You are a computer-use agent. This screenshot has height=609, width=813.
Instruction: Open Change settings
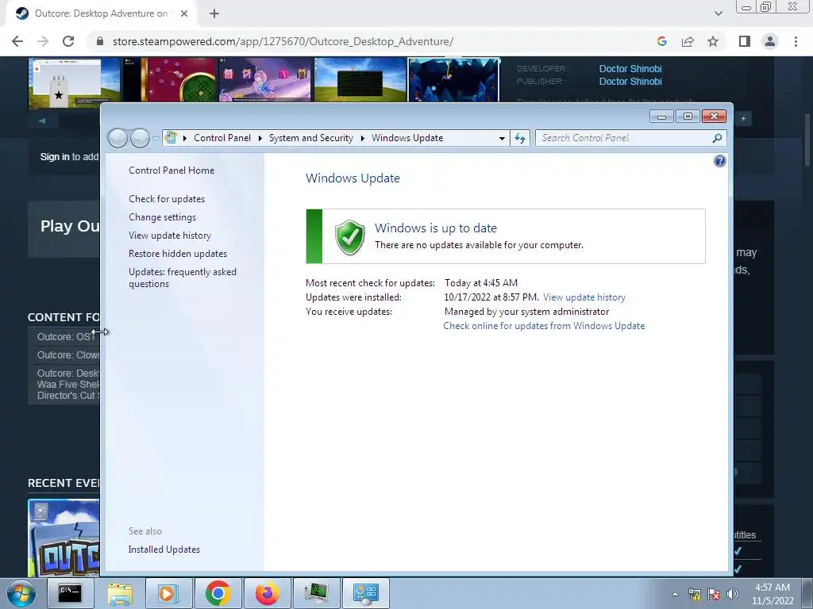pos(162,217)
